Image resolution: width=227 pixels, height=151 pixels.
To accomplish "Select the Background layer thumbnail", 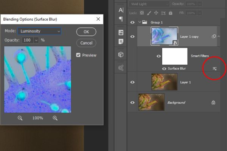I will (x=151, y=102).
